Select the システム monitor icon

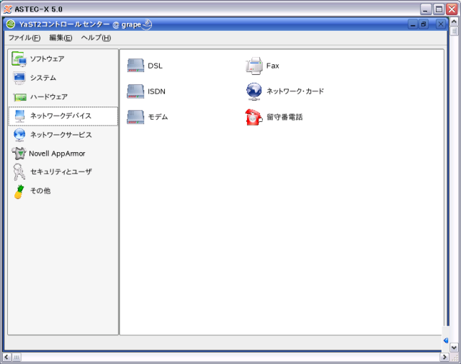click(x=19, y=78)
